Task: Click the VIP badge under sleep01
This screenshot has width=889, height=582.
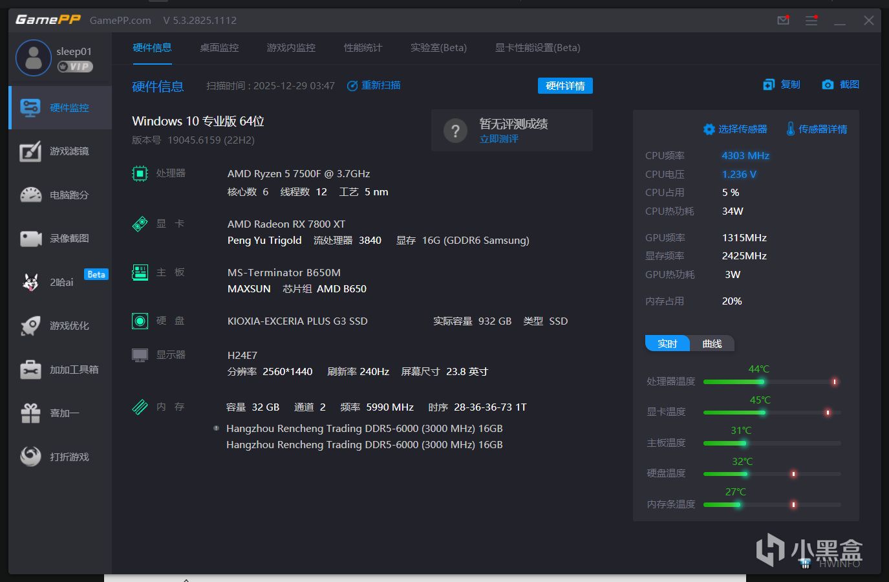Action: [75, 67]
